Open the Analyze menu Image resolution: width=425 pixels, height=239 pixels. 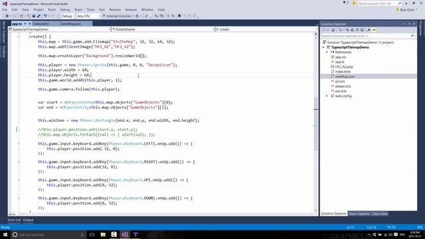[131, 10]
